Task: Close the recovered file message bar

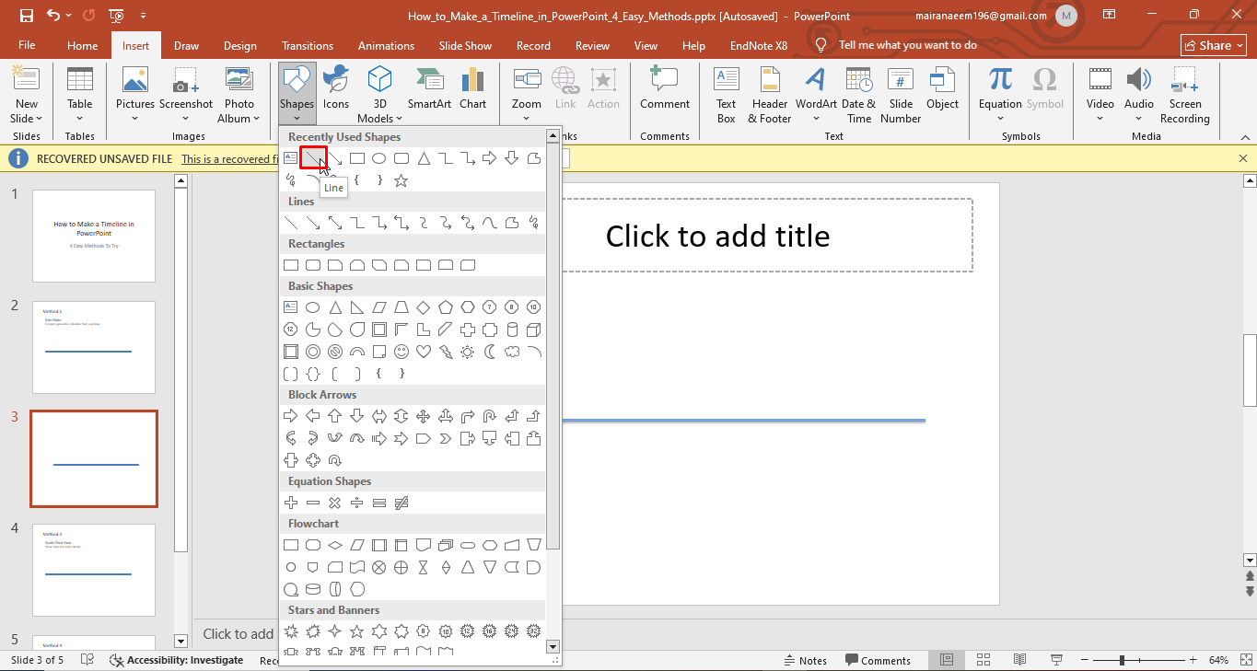Action: coord(1243,158)
